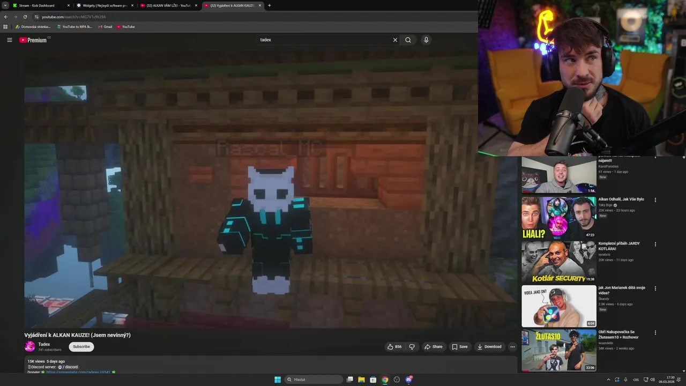This screenshot has height=386, width=686.
Task: Close the Kick Dashboard tab
Action: [69, 5]
